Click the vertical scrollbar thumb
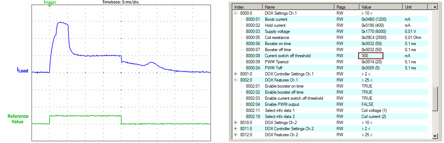The height and width of the screenshot is (143, 444). [x=435, y=99]
